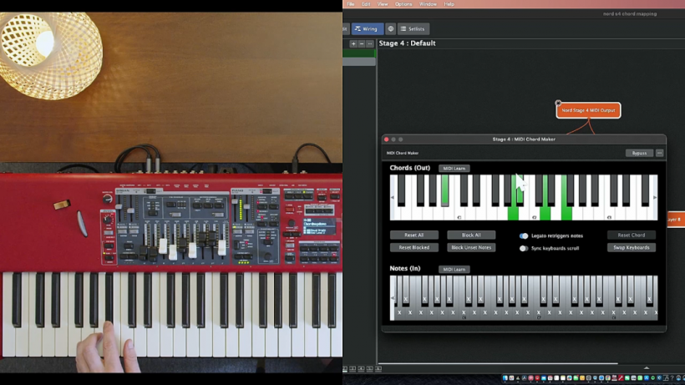Open the Options menu

403,4
